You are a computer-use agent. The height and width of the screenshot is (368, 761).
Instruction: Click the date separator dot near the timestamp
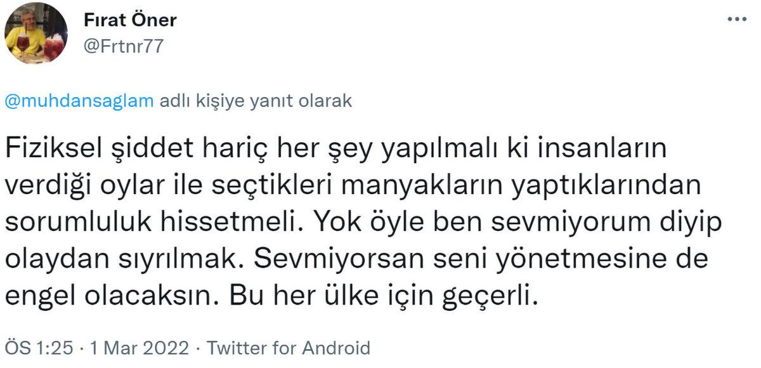click(81, 348)
